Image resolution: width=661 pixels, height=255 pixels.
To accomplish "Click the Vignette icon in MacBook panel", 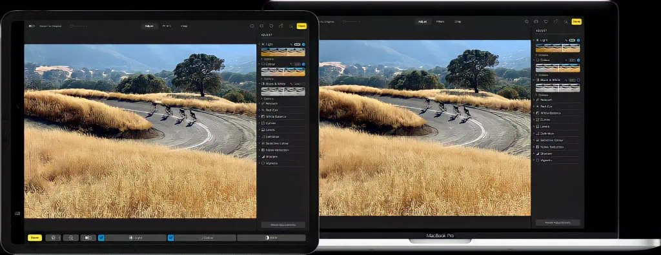I will [537, 160].
